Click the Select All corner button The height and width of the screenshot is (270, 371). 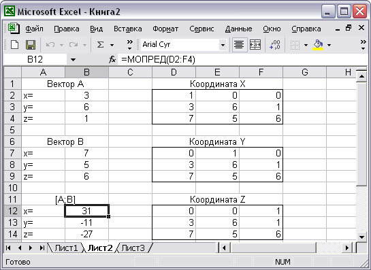coord(13,72)
